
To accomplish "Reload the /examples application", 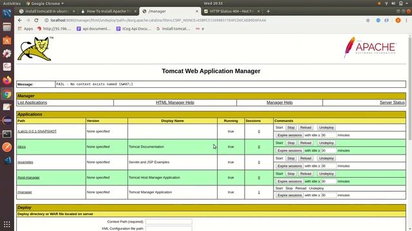I will point(306,158).
